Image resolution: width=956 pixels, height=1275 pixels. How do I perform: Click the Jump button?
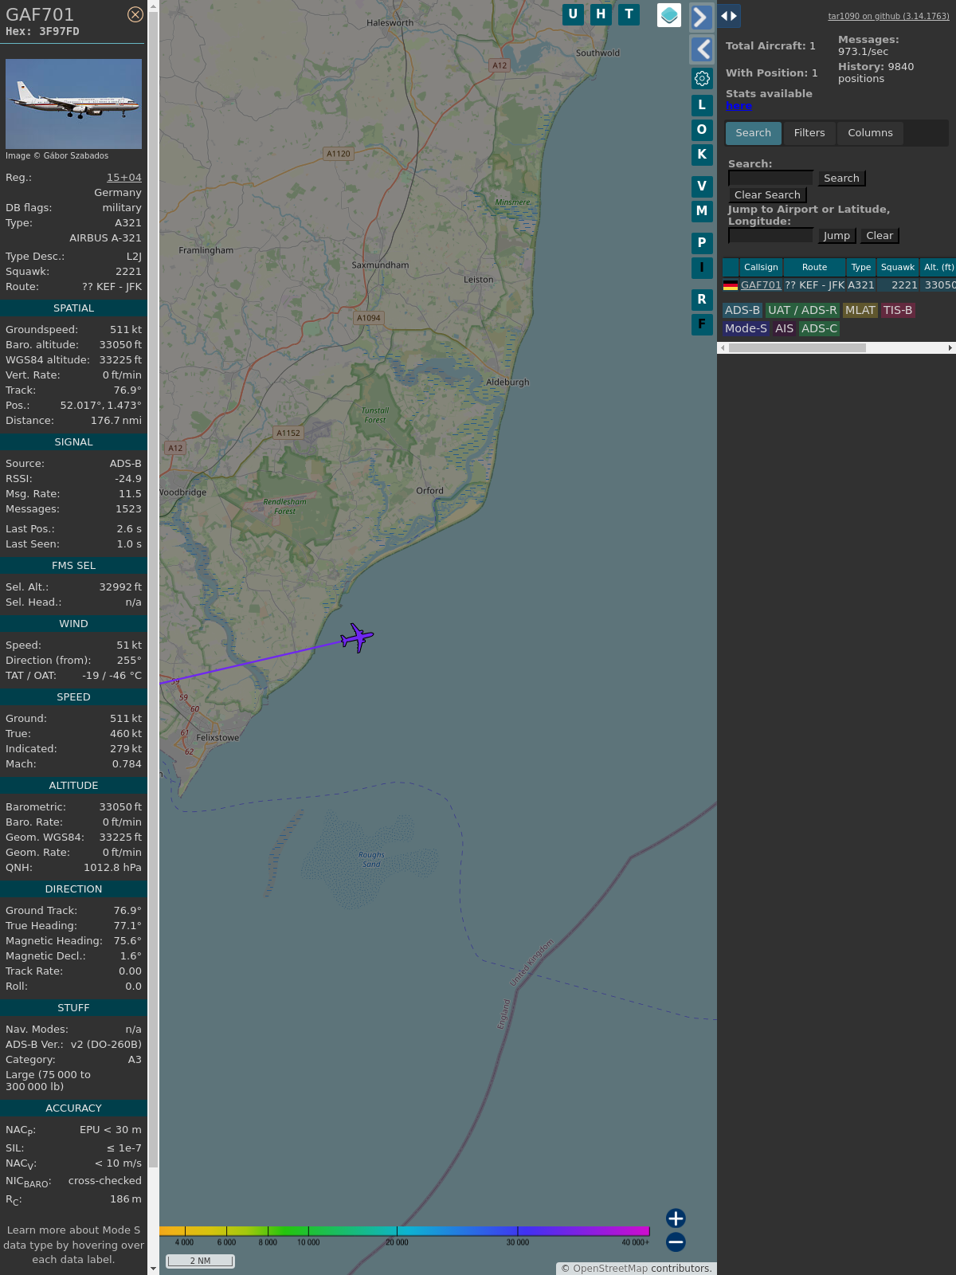tap(836, 236)
